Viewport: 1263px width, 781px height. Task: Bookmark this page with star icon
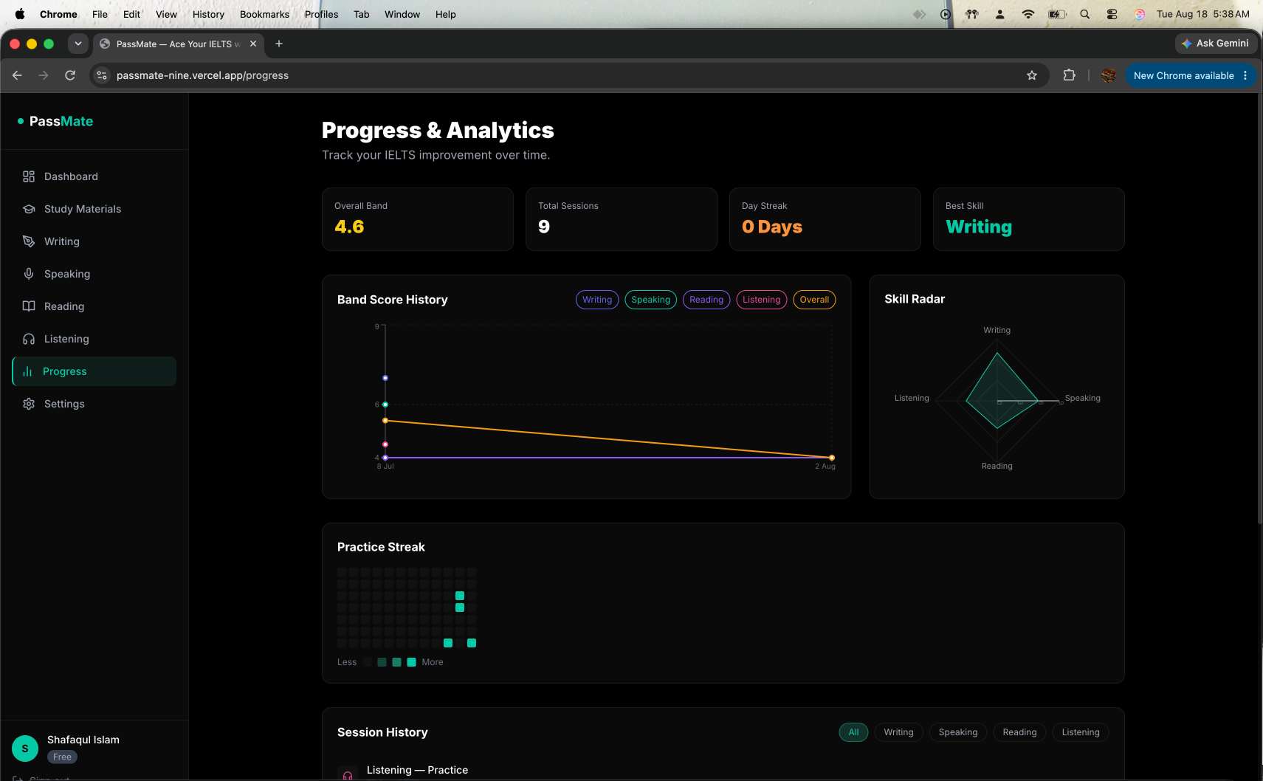click(1032, 75)
